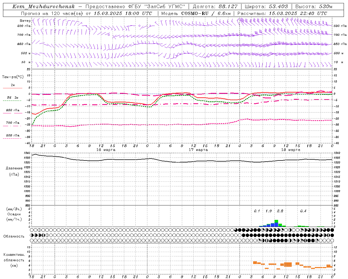The image size is (348, 279).
Task: Click the largest orange convective cloud block
Action: click(x=288, y=264)
